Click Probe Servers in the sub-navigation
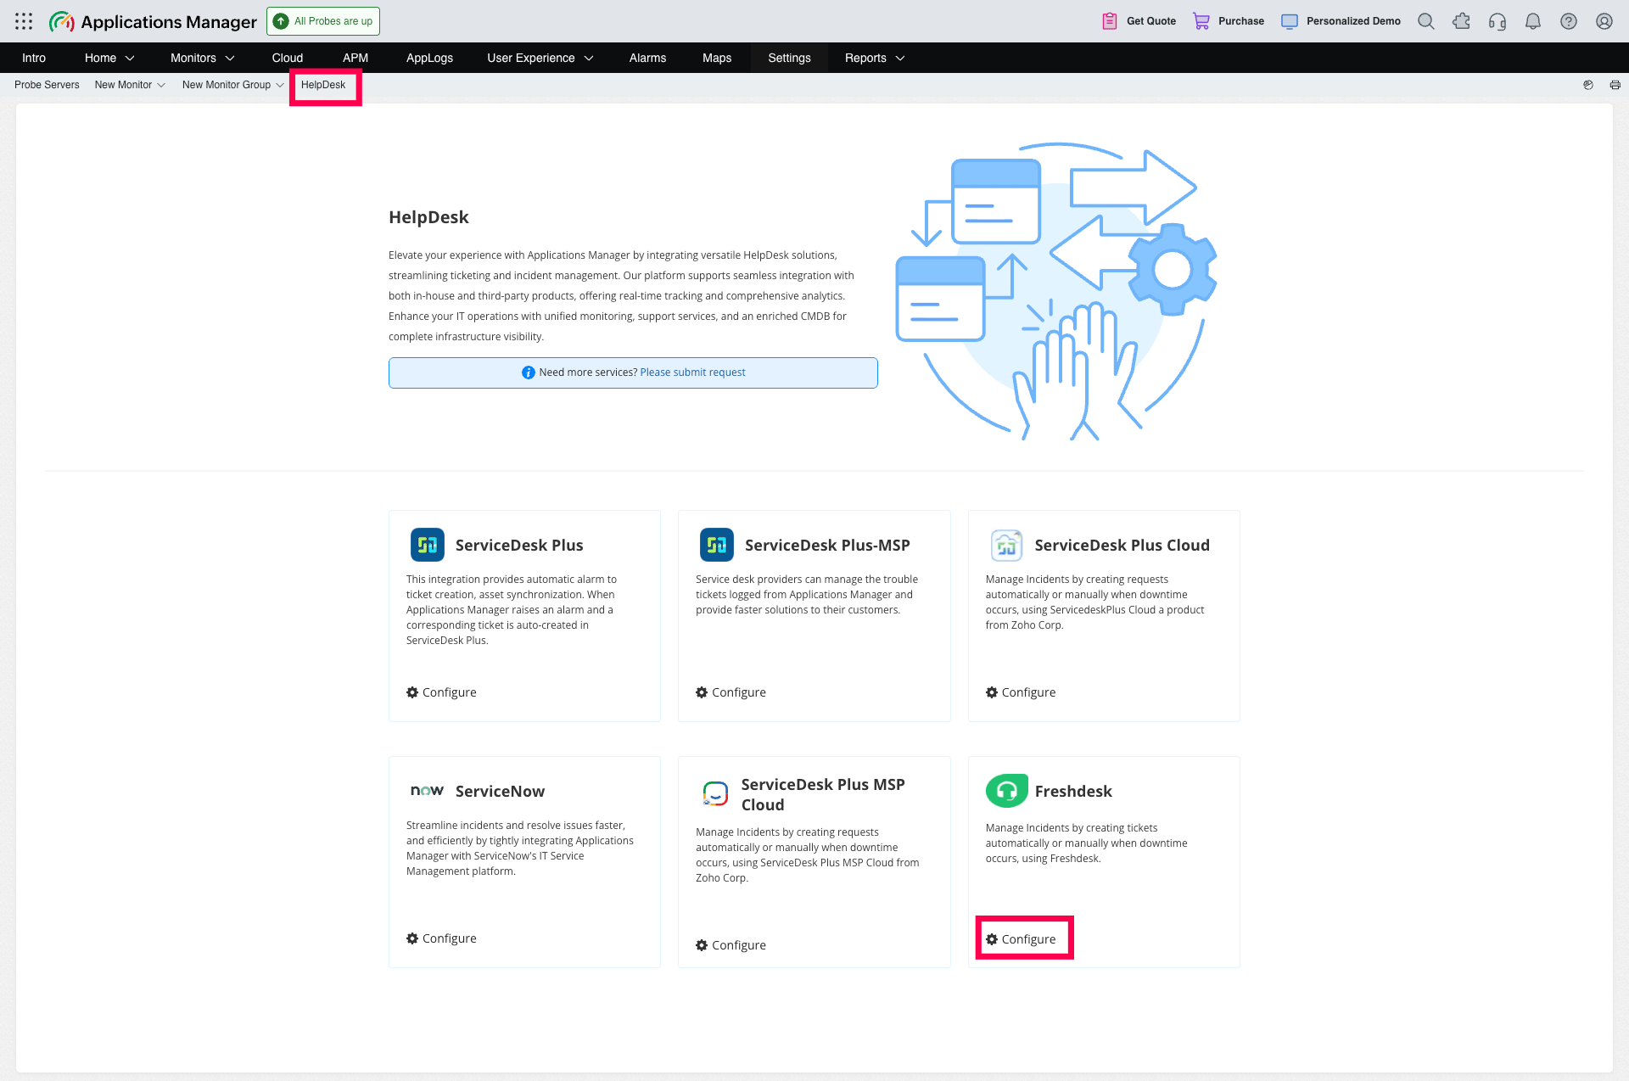This screenshot has height=1081, width=1629. (47, 85)
